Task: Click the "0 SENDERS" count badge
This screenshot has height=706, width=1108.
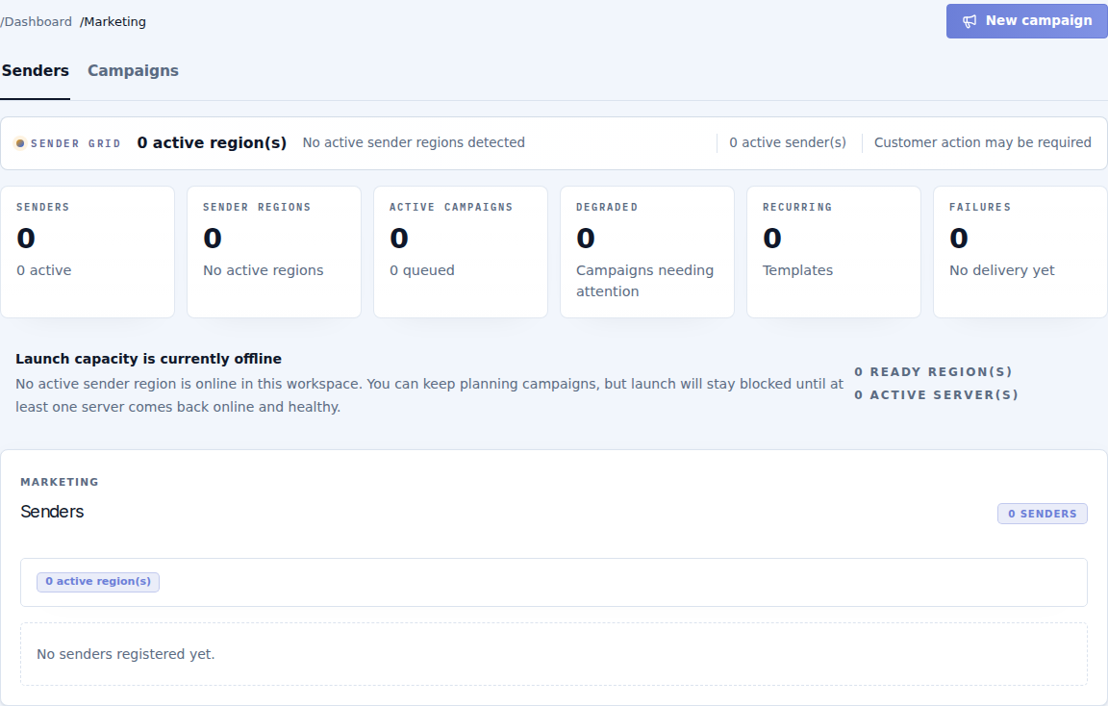Action: pos(1043,514)
